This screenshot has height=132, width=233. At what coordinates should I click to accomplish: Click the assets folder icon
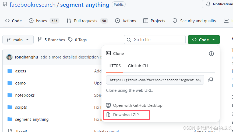[x=10, y=71]
